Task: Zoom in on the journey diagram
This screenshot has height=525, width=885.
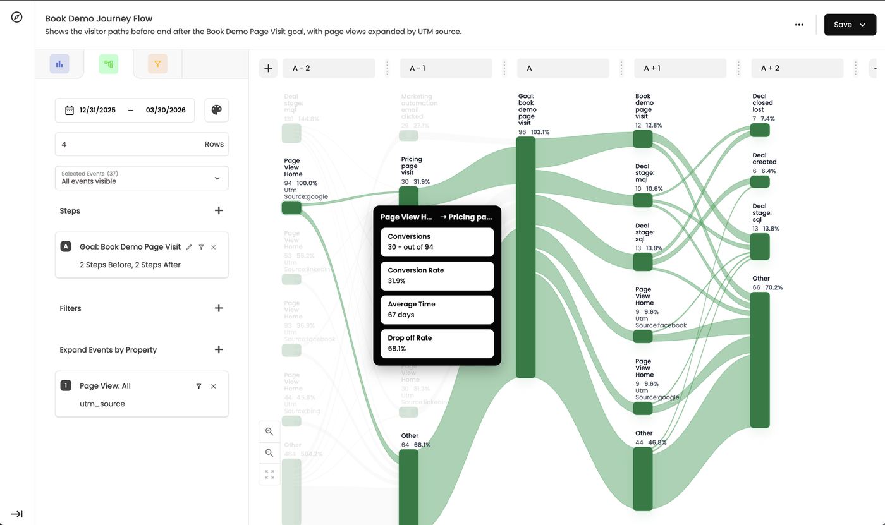Action: tap(269, 431)
